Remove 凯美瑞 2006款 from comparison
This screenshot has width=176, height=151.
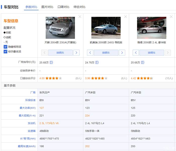coord(125,17)
